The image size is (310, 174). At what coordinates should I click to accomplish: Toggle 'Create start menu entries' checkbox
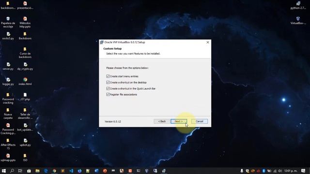[x=108, y=76]
